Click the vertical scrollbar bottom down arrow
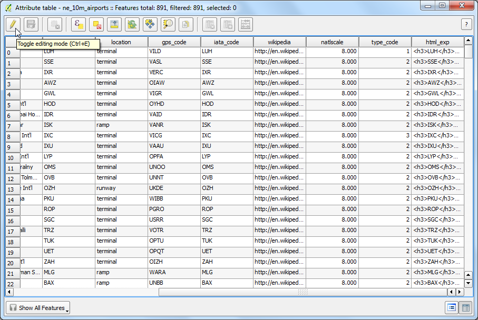Image resolution: width=478 pixels, height=320 pixels. [x=468, y=283]
